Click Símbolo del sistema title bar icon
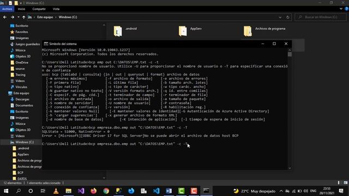The width and height of the screenshot is (349, 196). (46, 44)
